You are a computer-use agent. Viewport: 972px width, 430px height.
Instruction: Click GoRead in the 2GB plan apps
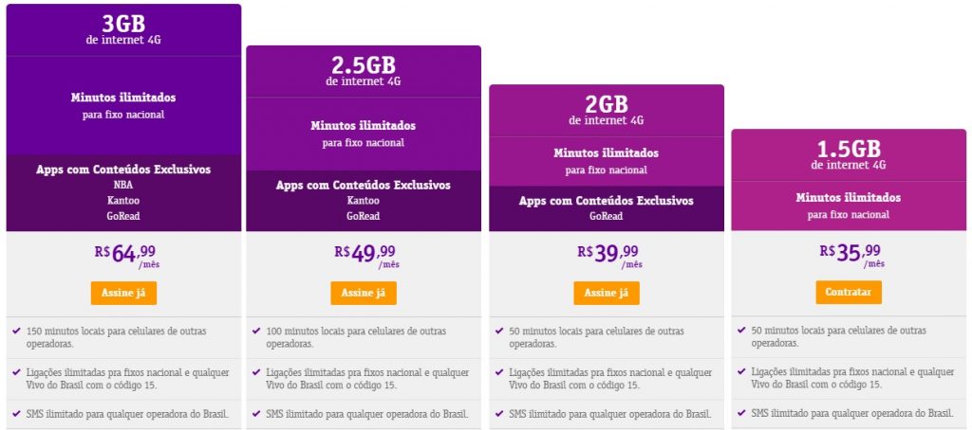point(607,216)
